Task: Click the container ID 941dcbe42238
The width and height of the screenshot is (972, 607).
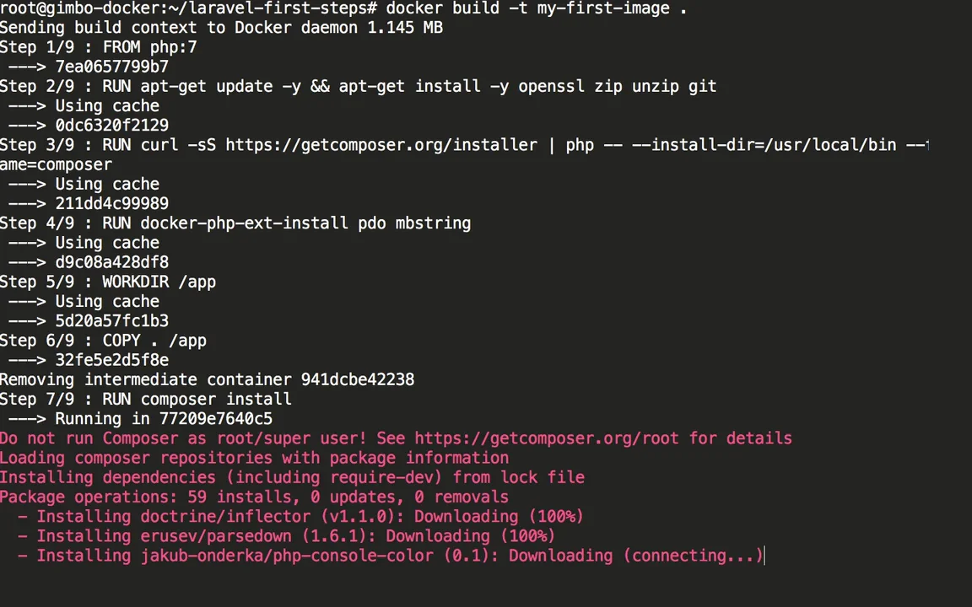Action: (358, 379)
